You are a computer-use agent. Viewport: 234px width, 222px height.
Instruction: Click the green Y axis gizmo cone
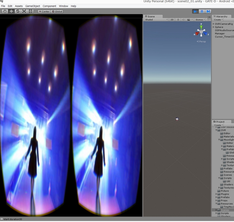coord(201,27)
